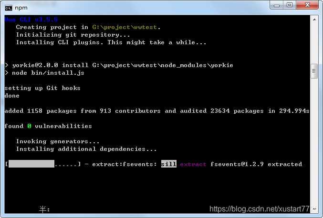Minimize the npm console window
The image size is (323, 218).
(x=277, y=5)
